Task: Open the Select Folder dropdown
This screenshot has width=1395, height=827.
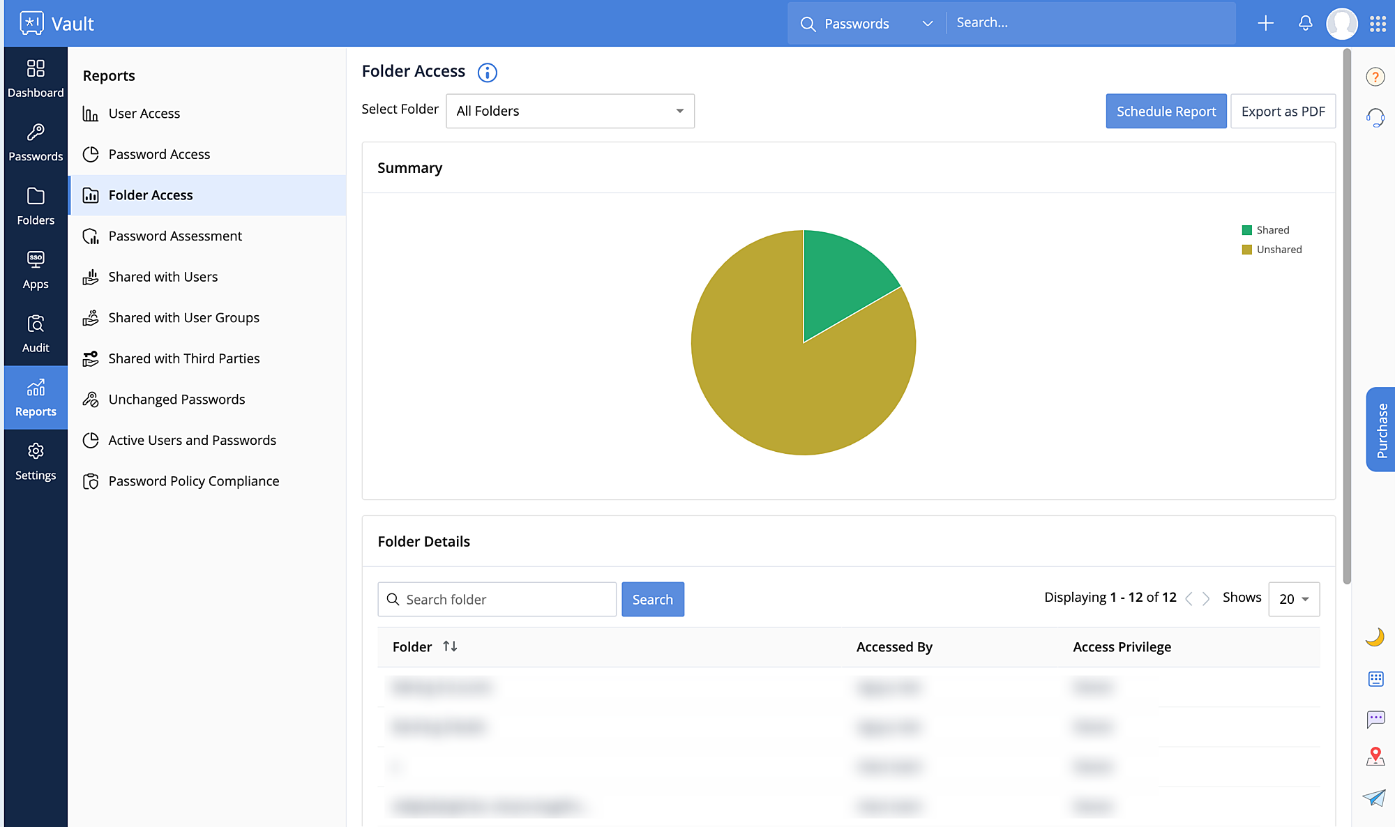Action: [x=570, y=111]
